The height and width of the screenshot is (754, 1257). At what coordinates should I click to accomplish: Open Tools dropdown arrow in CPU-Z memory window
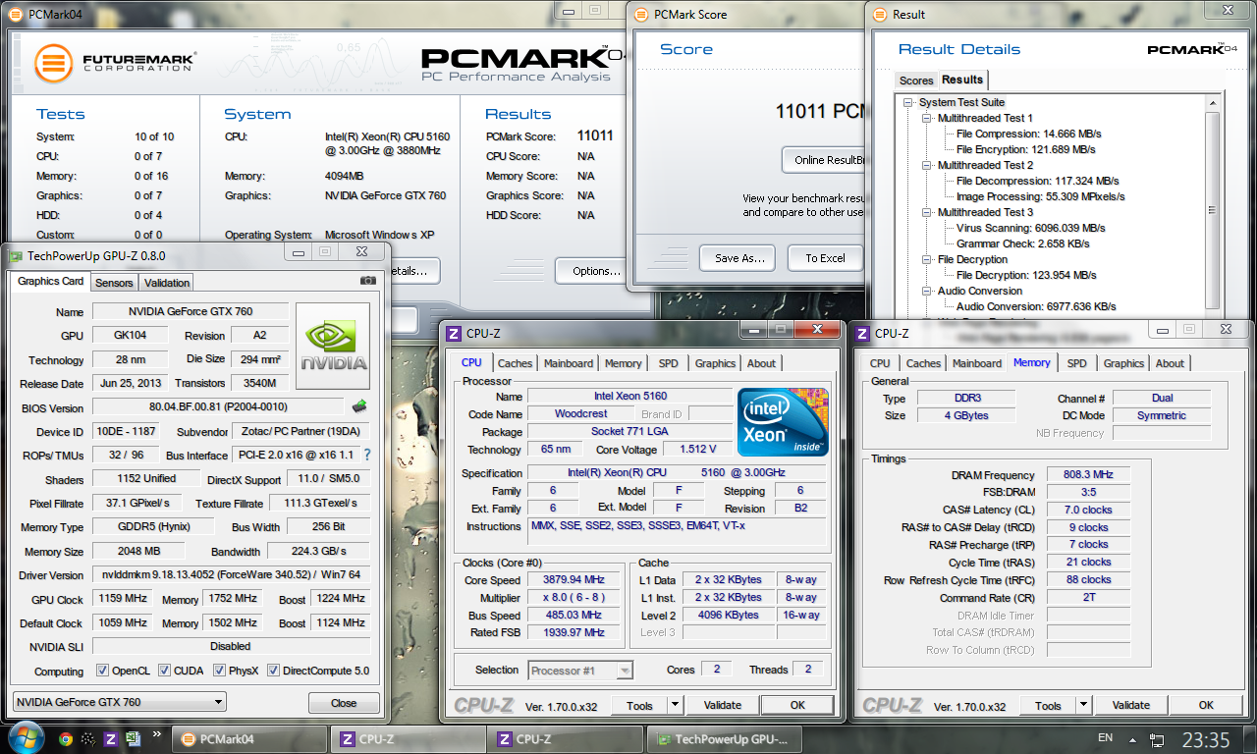point(1083,705)
